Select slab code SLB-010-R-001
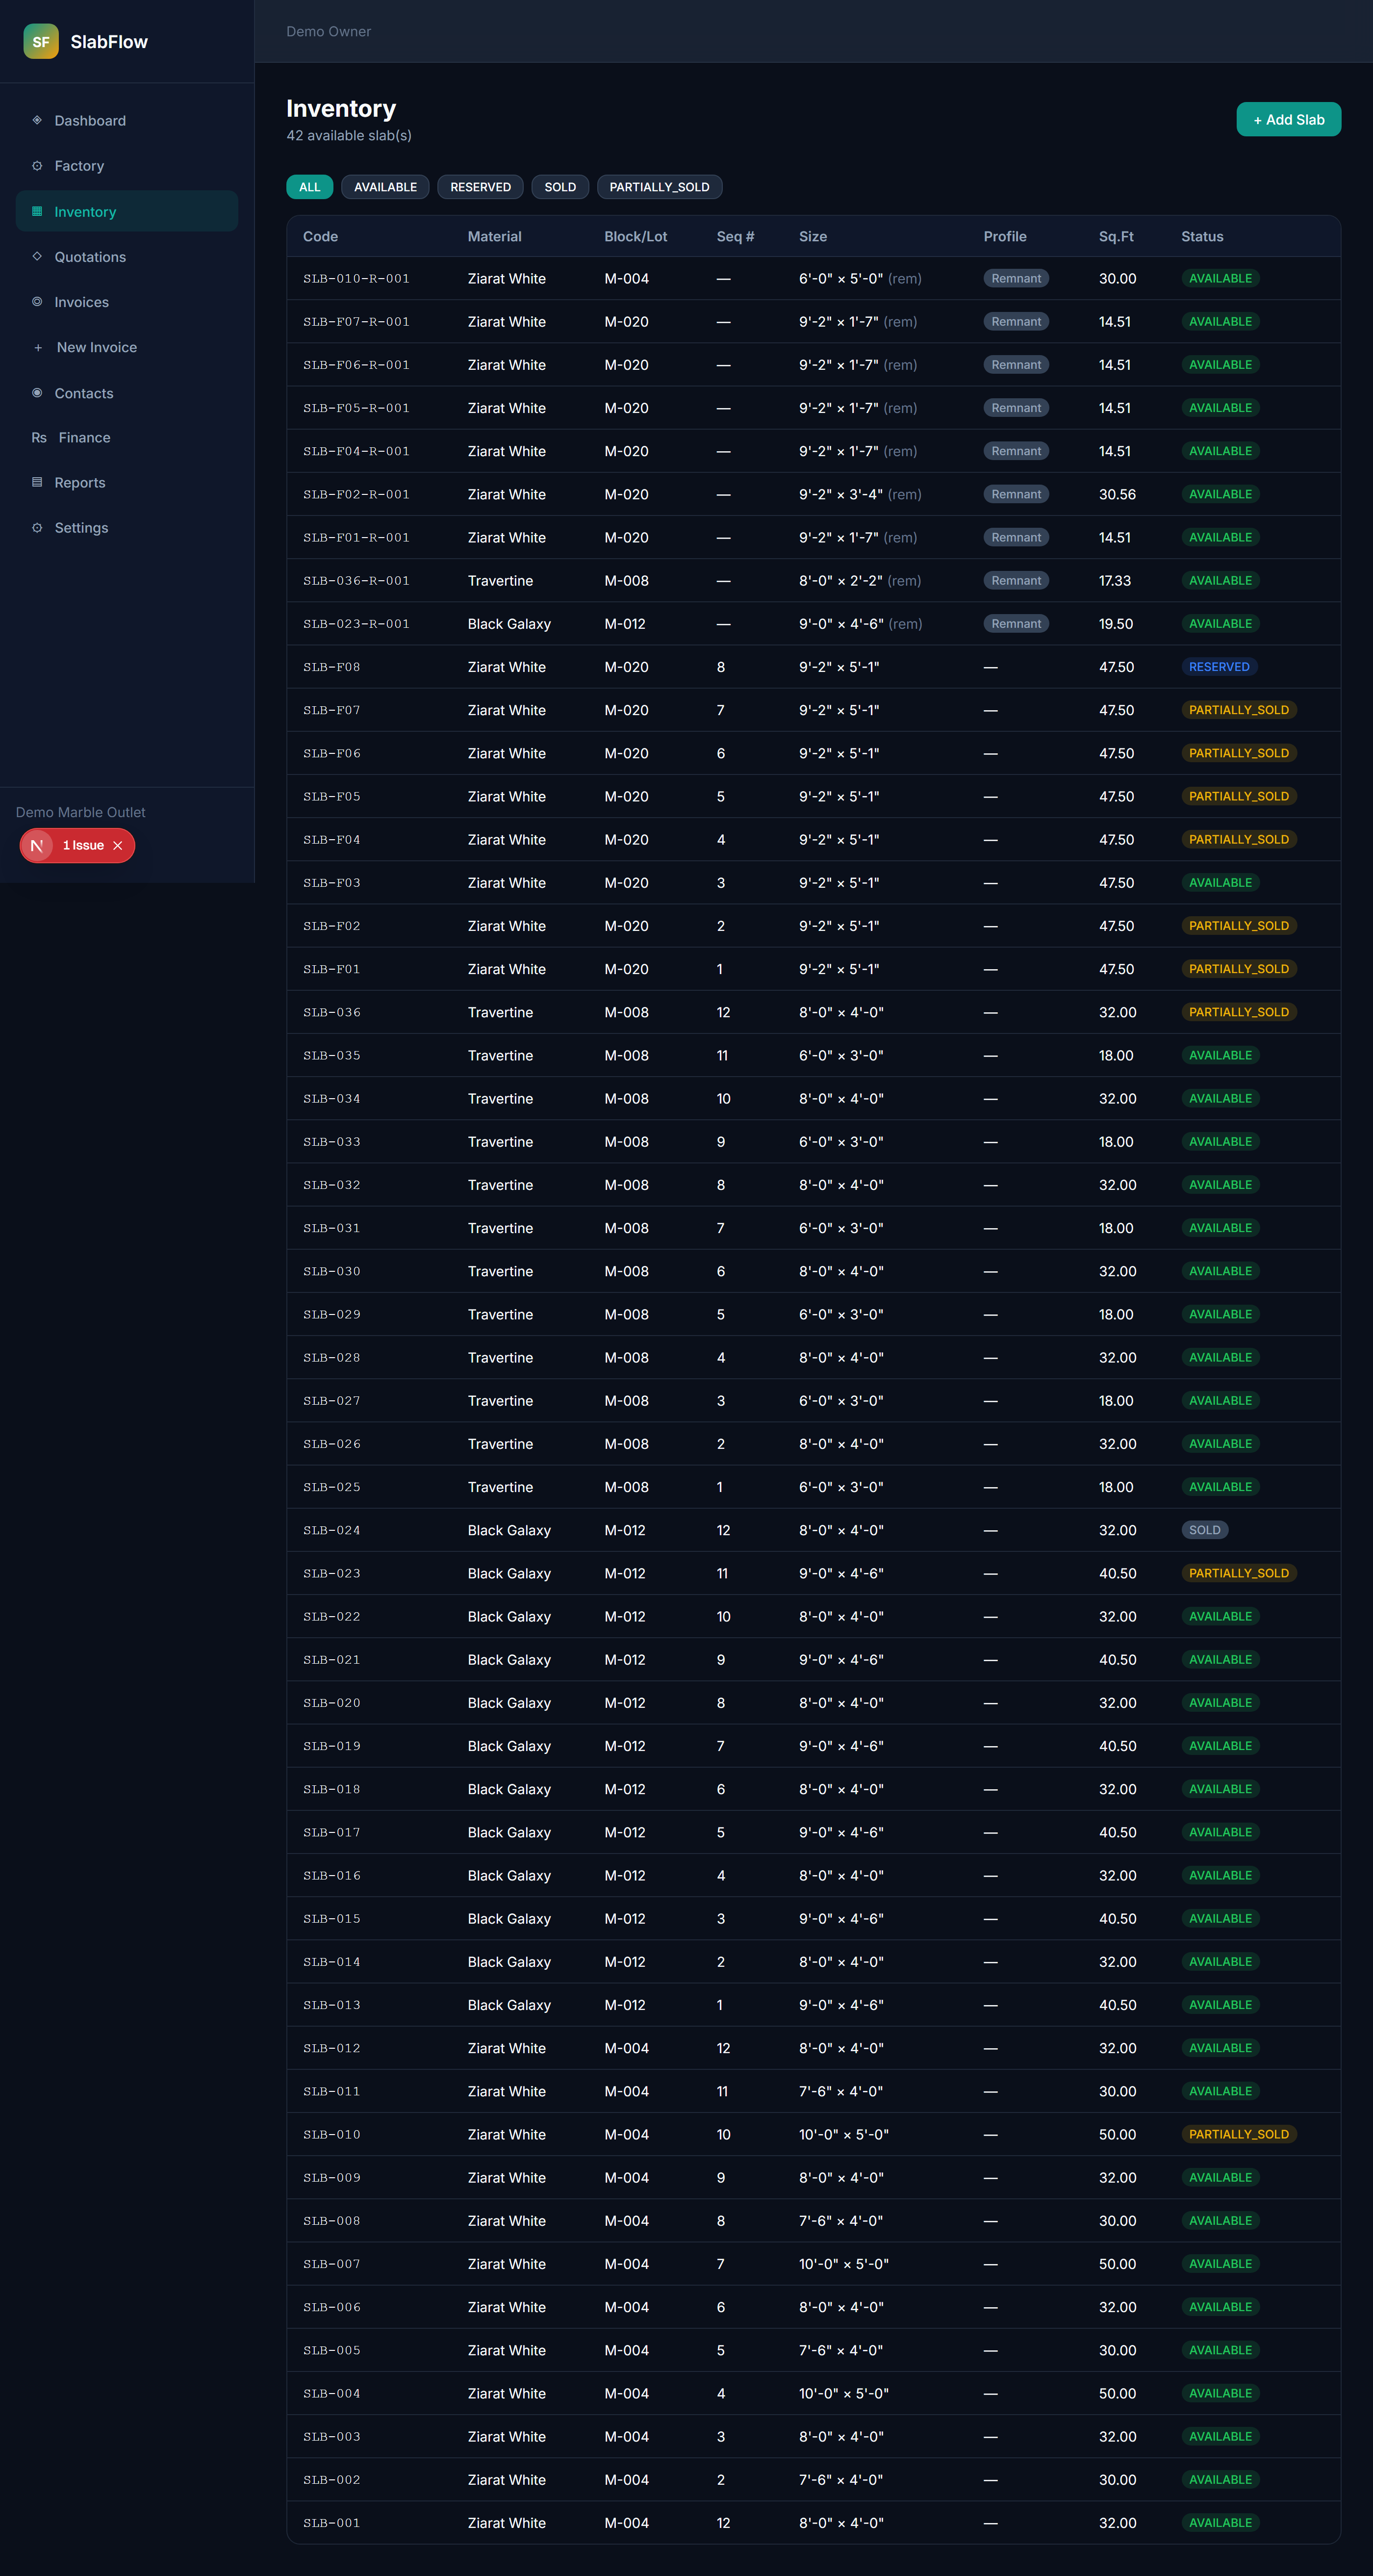The image size is (1373, 2576). coord(356,279)
